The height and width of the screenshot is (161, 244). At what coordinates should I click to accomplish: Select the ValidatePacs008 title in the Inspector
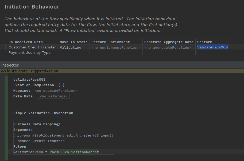coord(29,79)
